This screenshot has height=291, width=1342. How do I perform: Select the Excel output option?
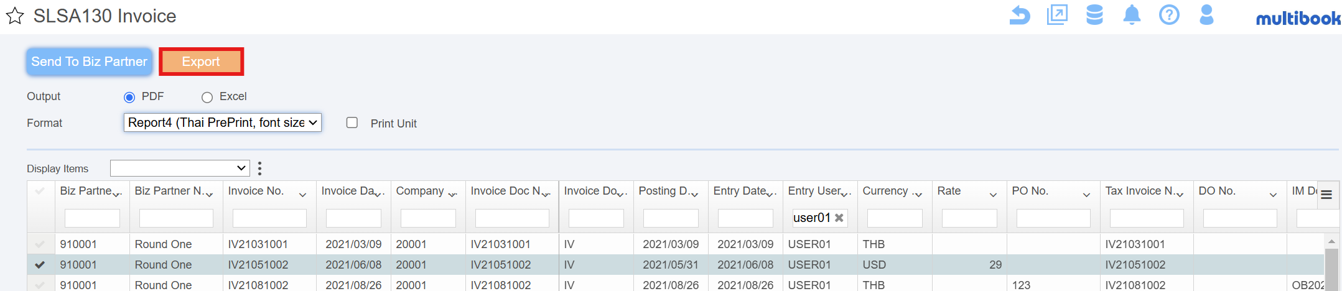click(207, 97)
